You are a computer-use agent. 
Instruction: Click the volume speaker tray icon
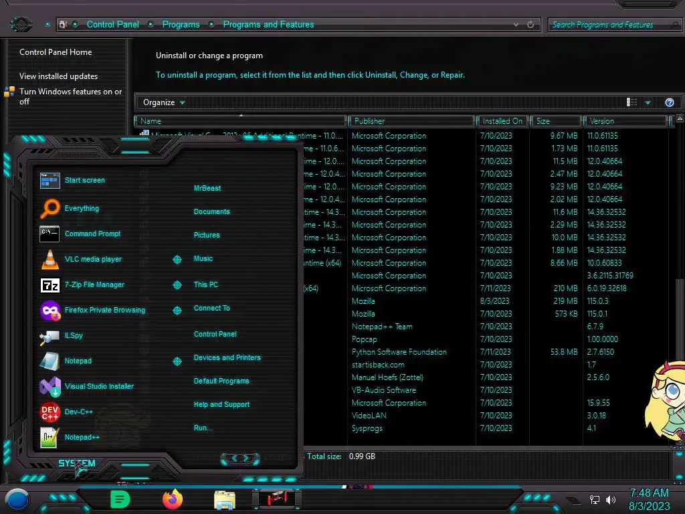[x=611, y=499]
